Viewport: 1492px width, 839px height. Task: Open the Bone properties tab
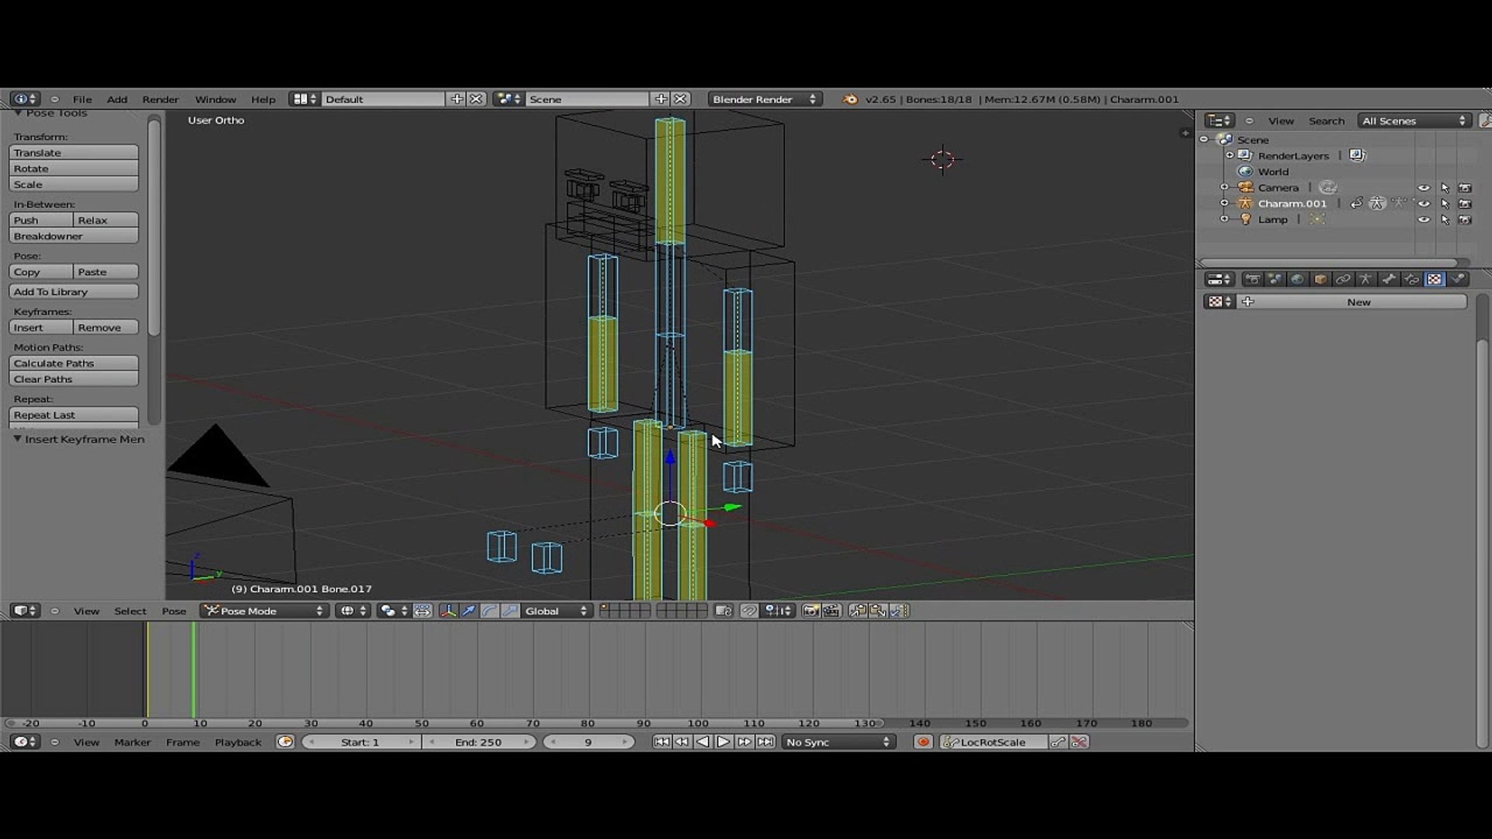coord(1389,279)
